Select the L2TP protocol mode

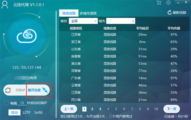[x=26, y=112]
